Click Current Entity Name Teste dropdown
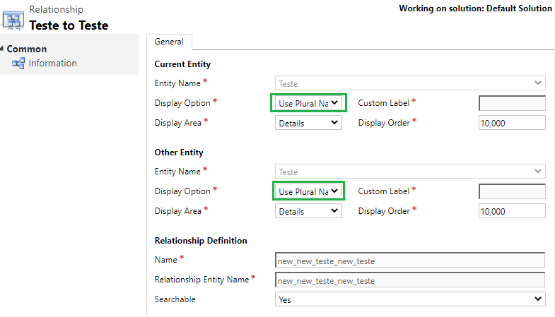This screenshot has height=317, width=555. [410, 83]
